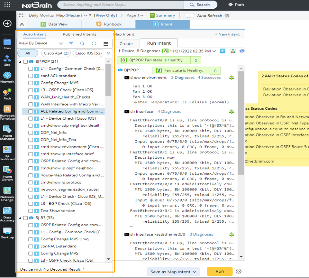
Task: Open the Summary view link
Action: tap(162, 15)
